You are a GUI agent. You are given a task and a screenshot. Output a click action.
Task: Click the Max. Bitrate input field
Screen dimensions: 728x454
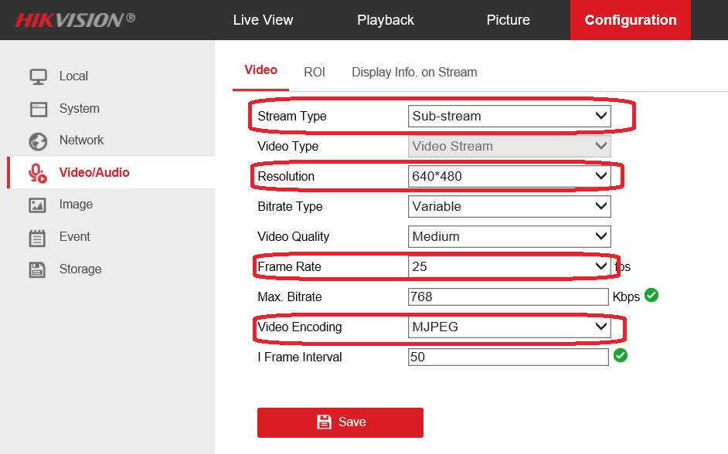(508, 297)
